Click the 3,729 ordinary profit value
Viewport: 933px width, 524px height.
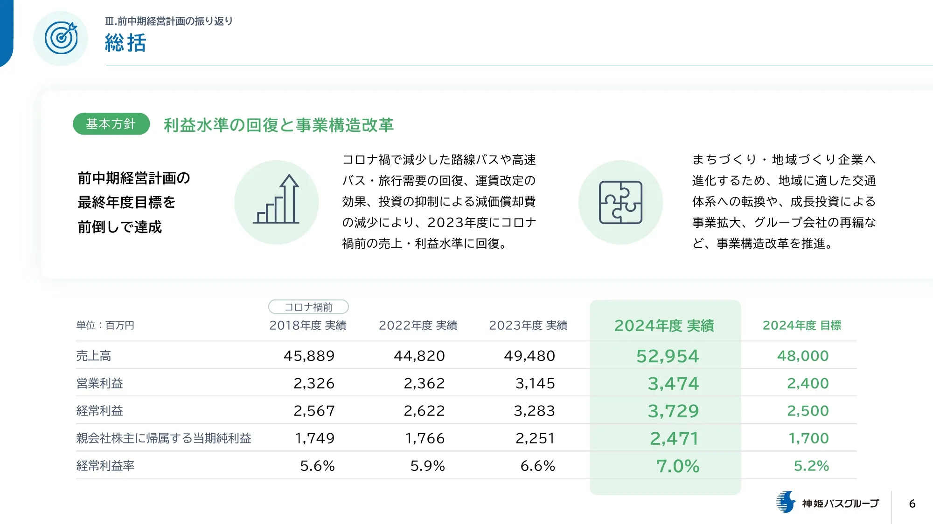674,411
